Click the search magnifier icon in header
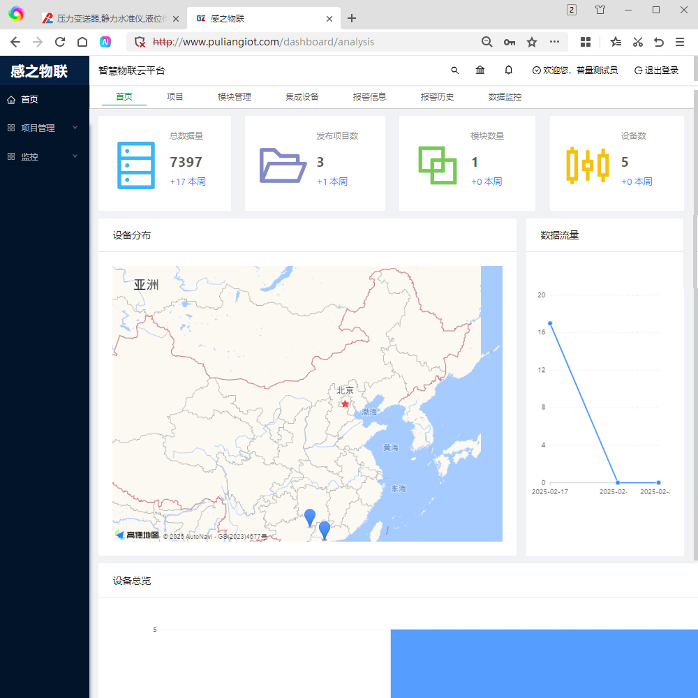 pyautogui.click(x=455, y=70)
